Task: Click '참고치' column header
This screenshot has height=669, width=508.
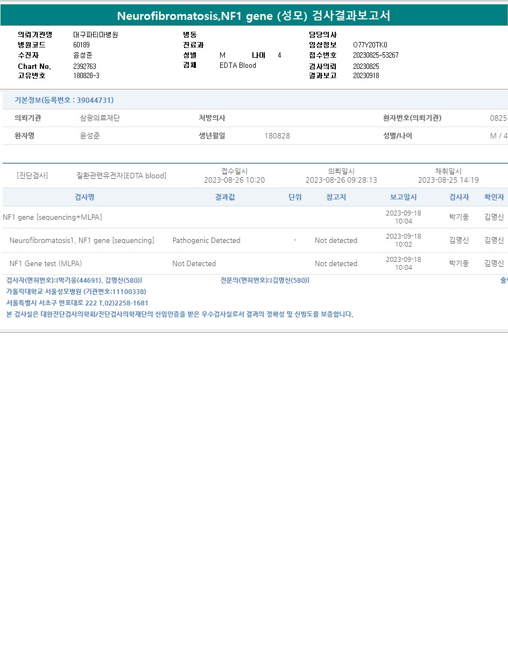Action: pos(336,197)
